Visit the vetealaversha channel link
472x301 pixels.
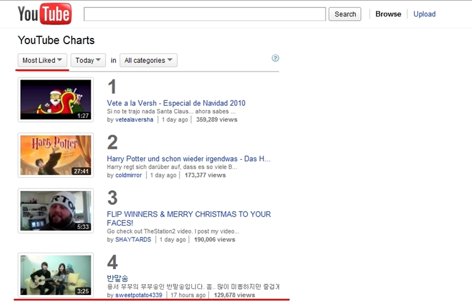134,119
